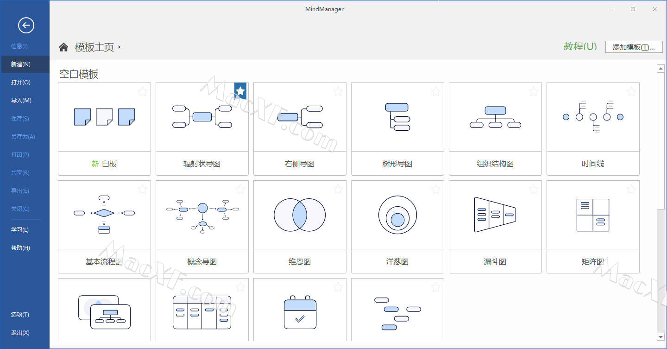Click scrollbar down arrow
Viewport: 667px width, 349px height.
[661, 337]
